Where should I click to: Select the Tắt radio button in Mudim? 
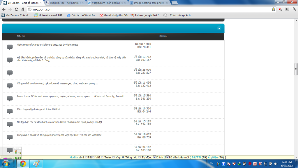coord(86,157)
